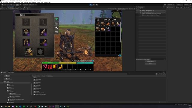Click the empty shield equipment slot
192x108 pixels.
click(40, 52)
